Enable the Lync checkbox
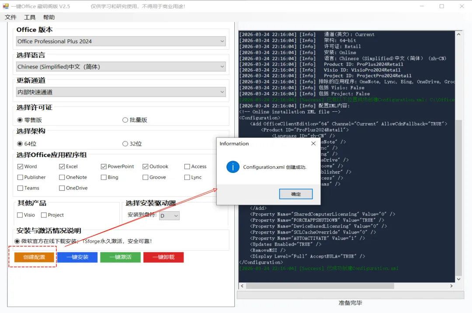472x313 pixels. click(187, 177)
